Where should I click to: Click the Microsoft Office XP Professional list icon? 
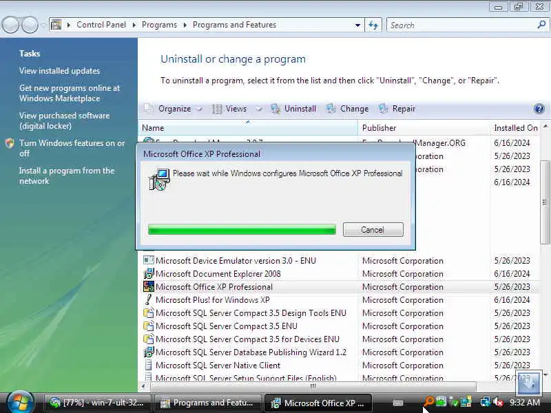tap(149, 286)
